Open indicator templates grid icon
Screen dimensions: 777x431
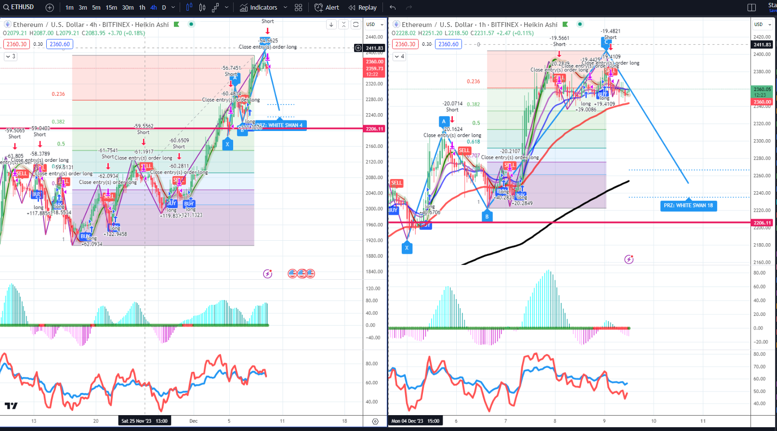tap(299, 7)
